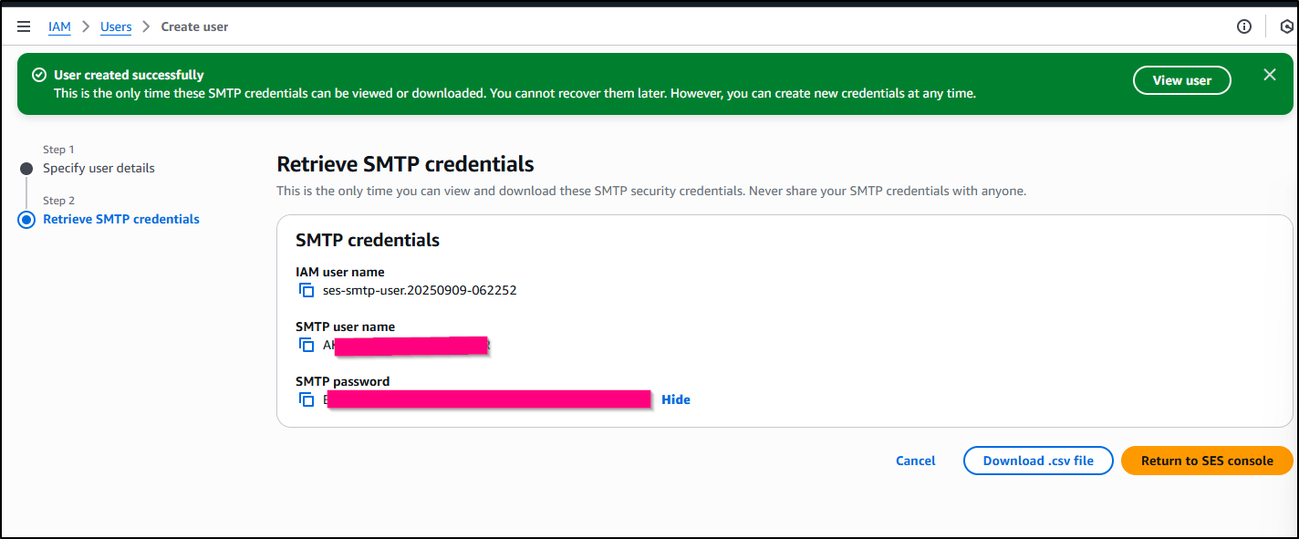Select the IAM user name text value
1299x539 pixels.
coord(421,291)
